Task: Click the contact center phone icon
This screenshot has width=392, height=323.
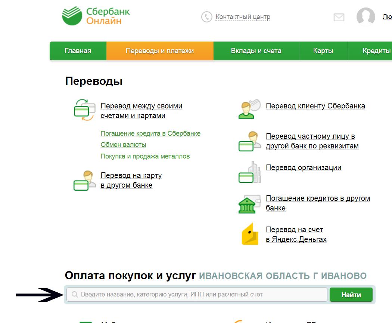Action: point(207,17)
